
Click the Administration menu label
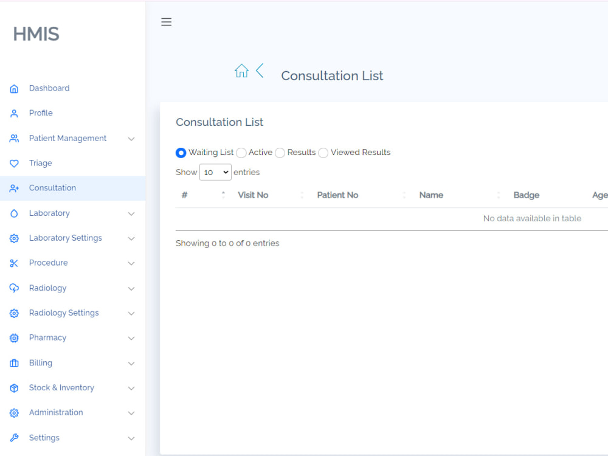(56, 413)
